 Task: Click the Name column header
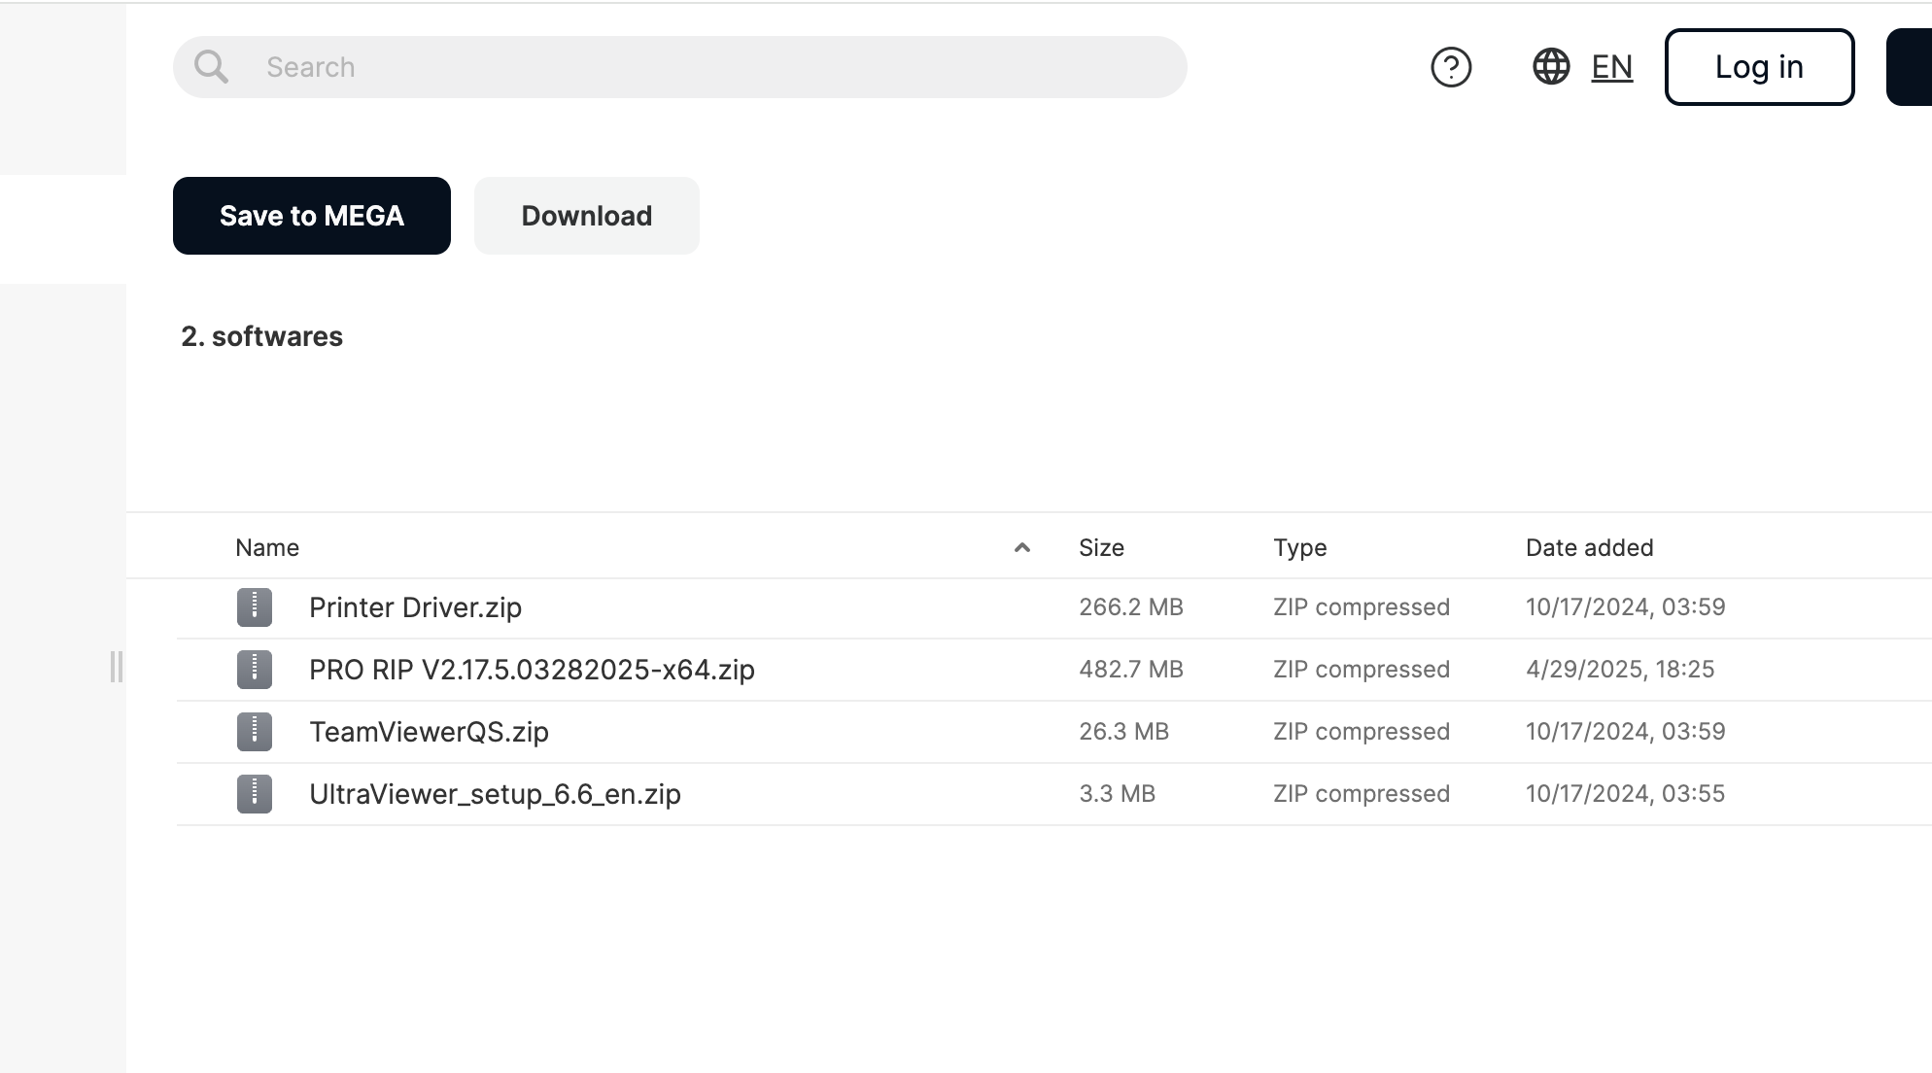267,548
